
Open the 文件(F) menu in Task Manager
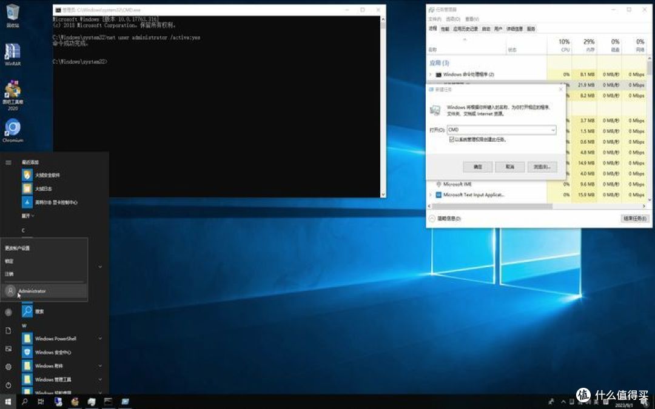click(434, 19)
